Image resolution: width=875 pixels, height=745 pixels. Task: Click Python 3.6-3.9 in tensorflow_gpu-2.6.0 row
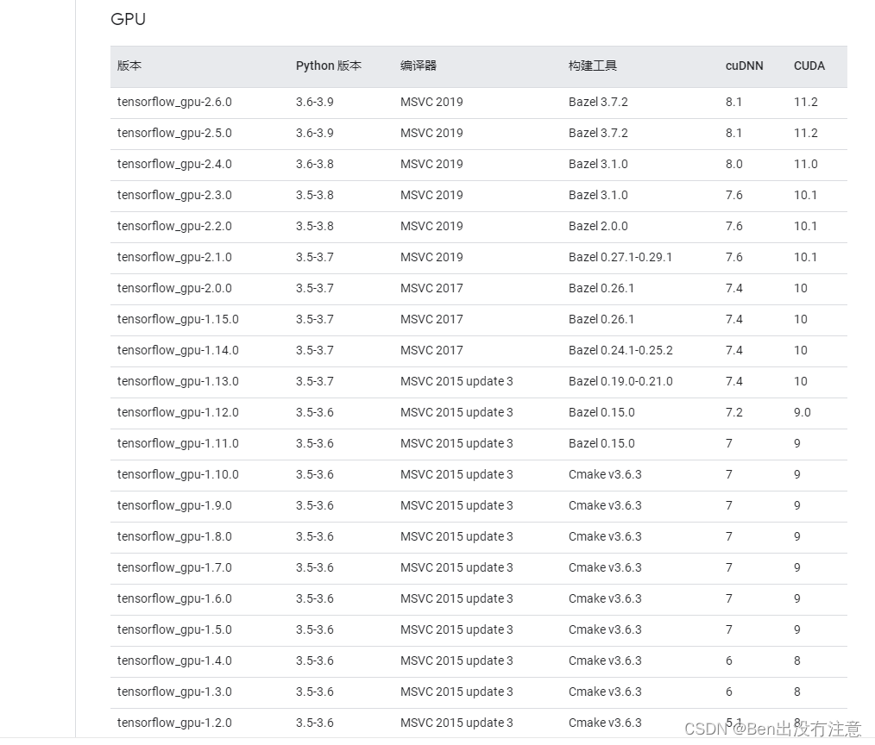[x=315, y=102]
